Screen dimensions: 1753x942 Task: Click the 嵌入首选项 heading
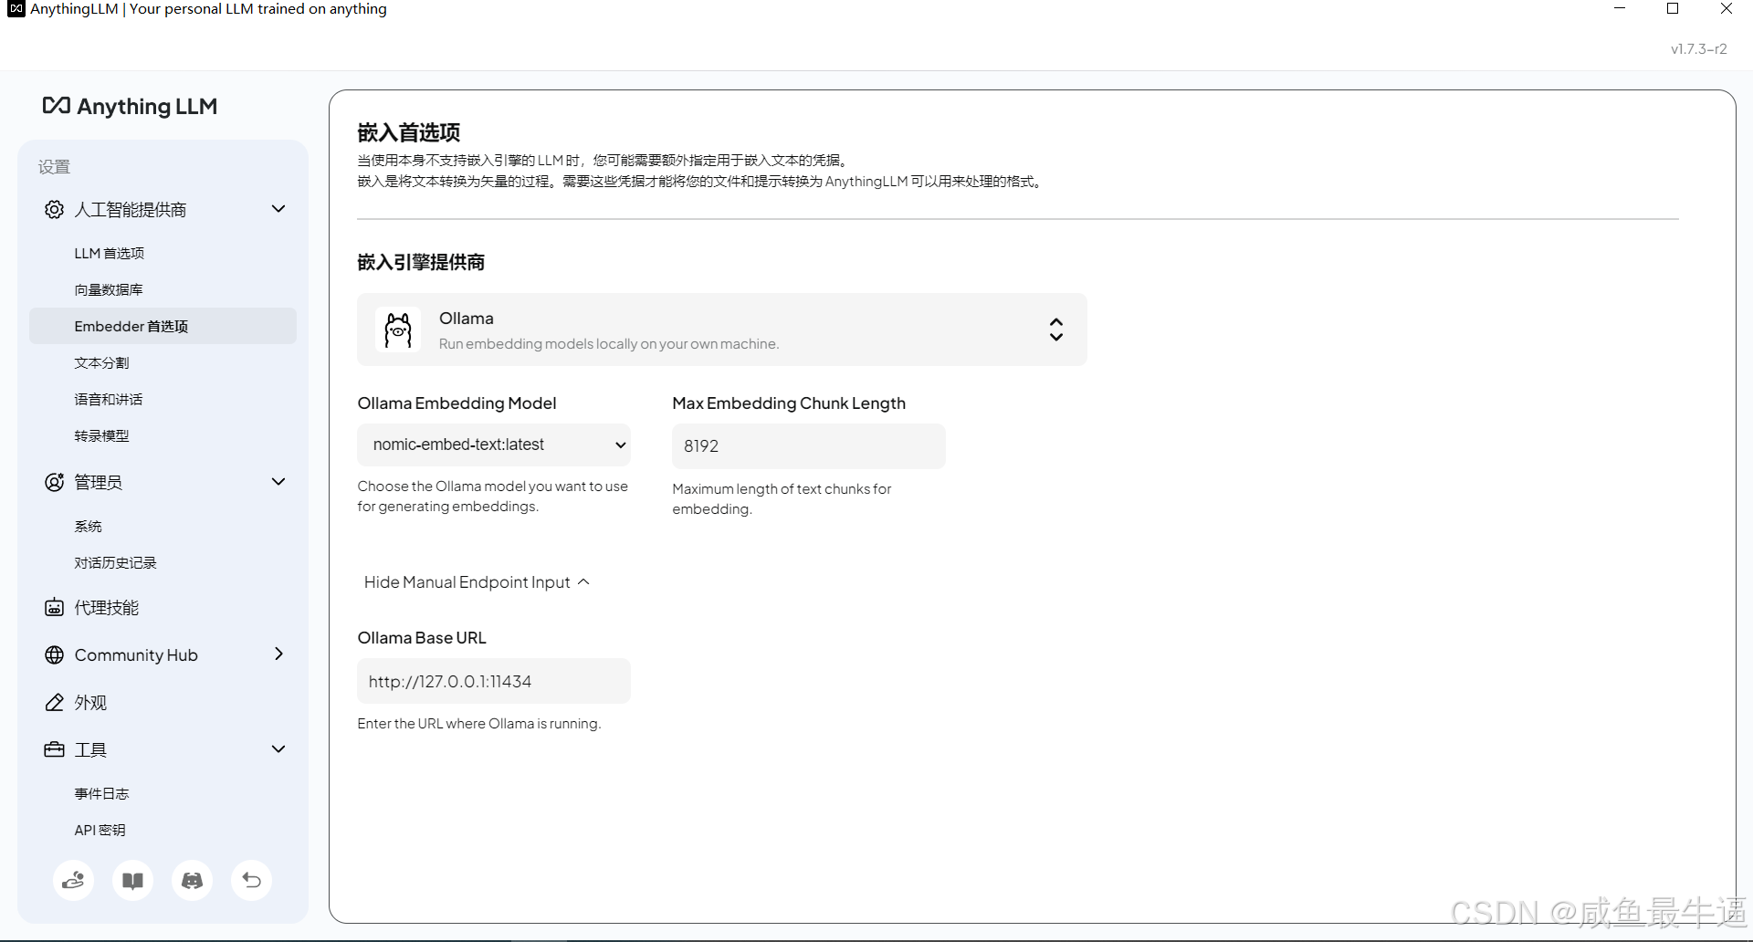409,132
